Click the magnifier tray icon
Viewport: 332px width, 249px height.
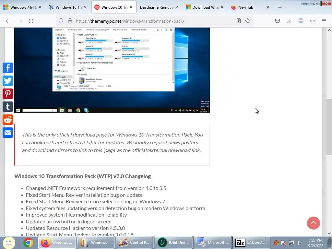pyautogui.click(x=276, y=243)
